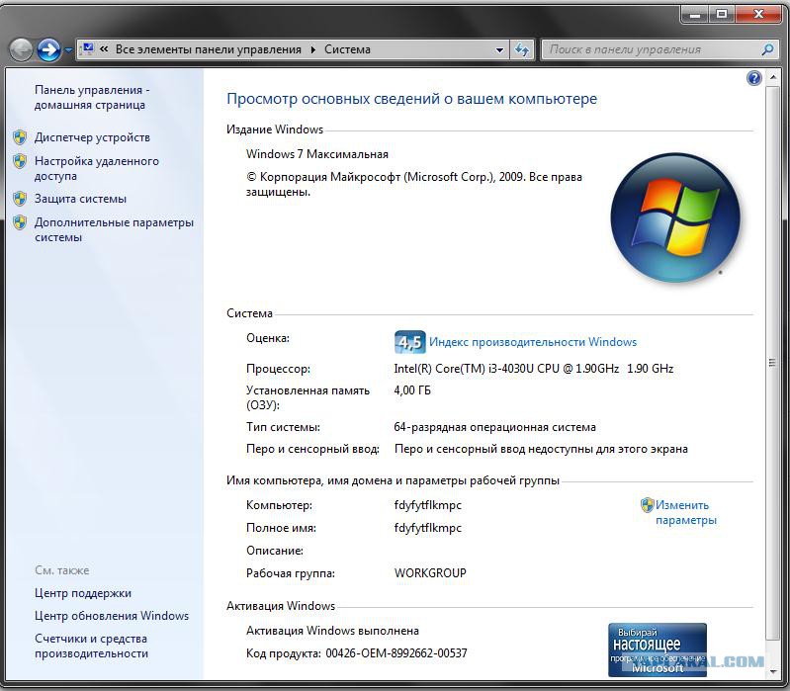Click the control panel icon in address bar

point(88,48)
